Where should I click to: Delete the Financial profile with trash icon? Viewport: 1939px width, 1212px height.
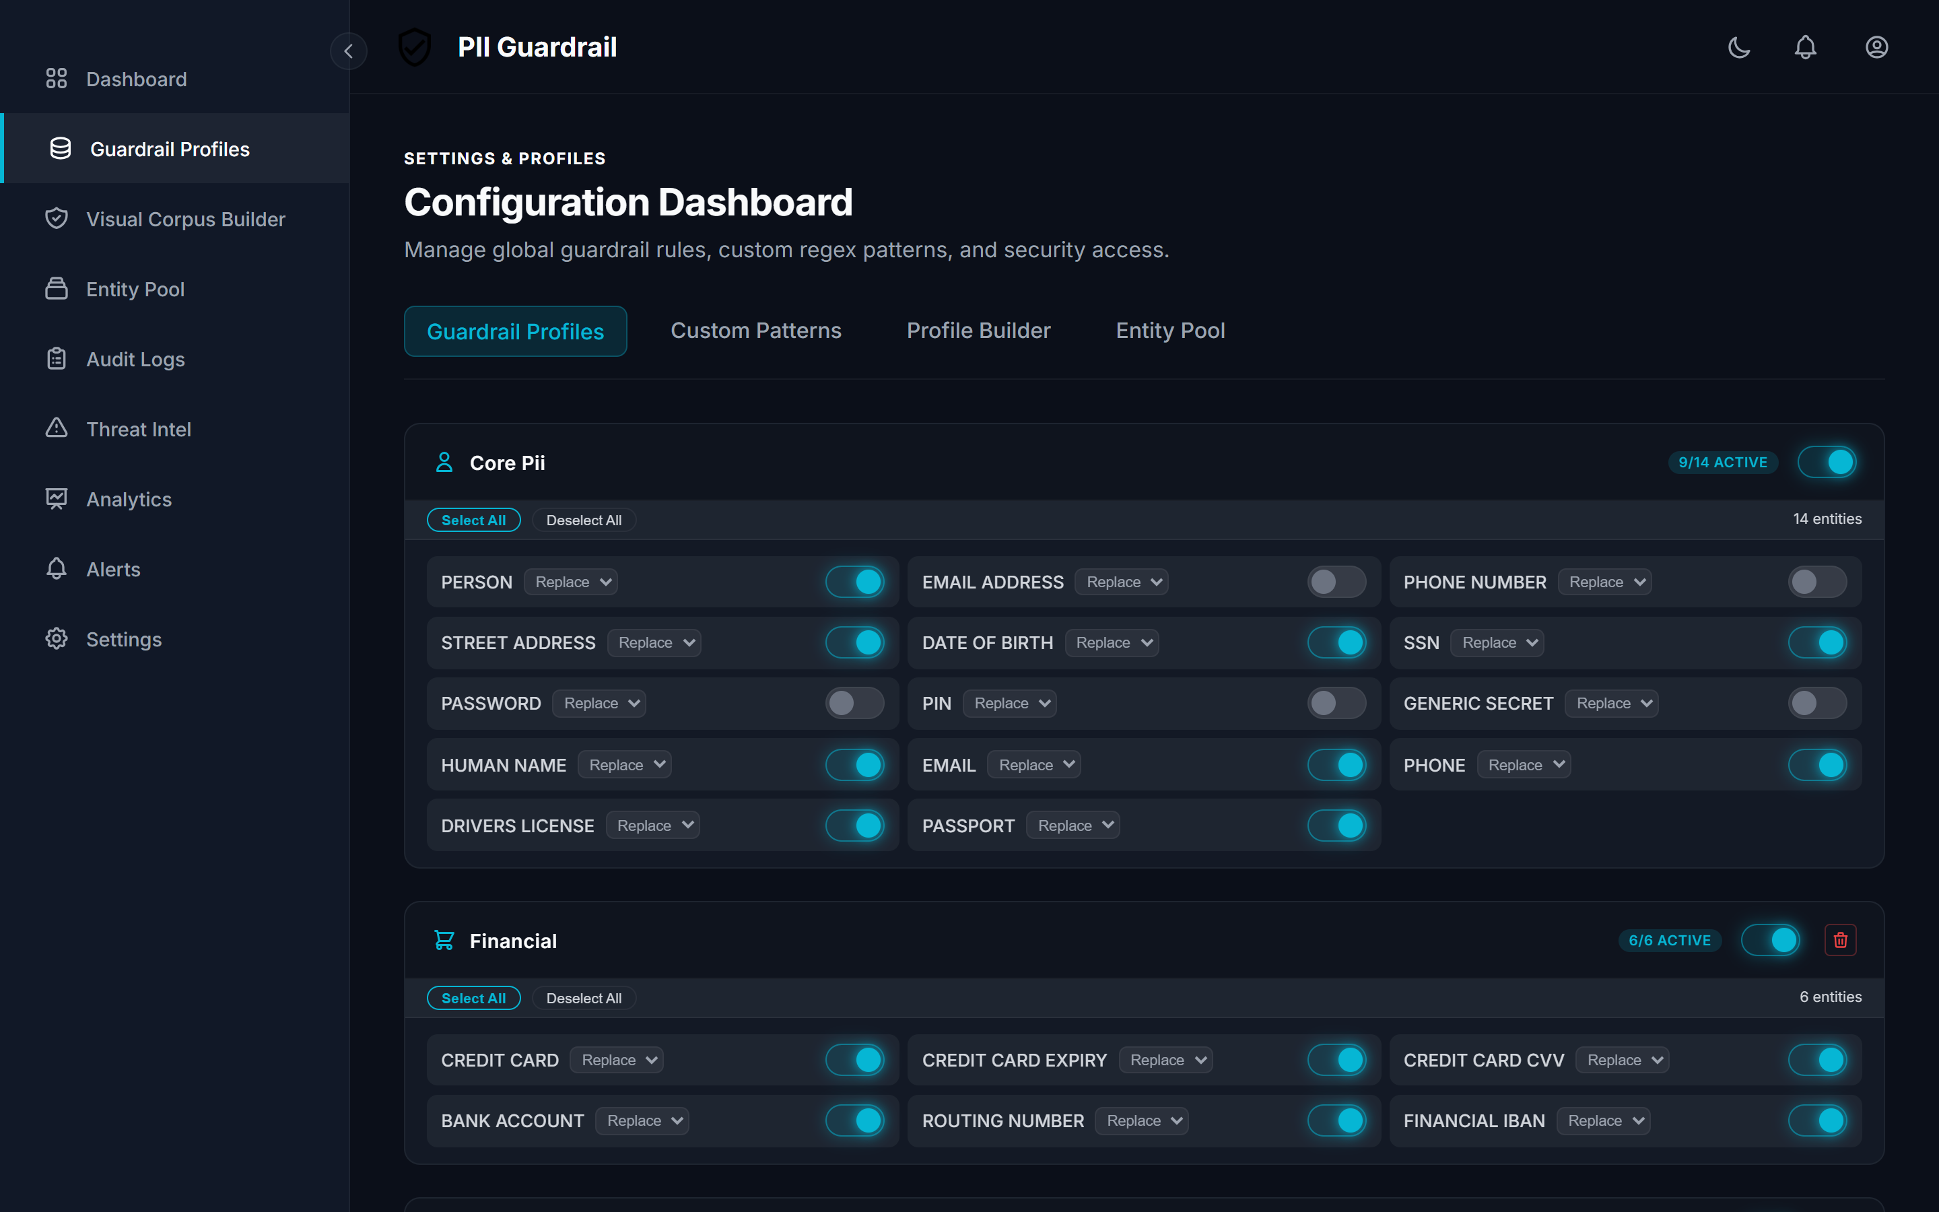point(1841,940)
